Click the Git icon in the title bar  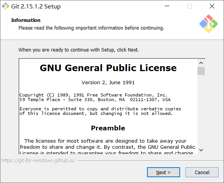pyautogui.click(x=5, y=6)
